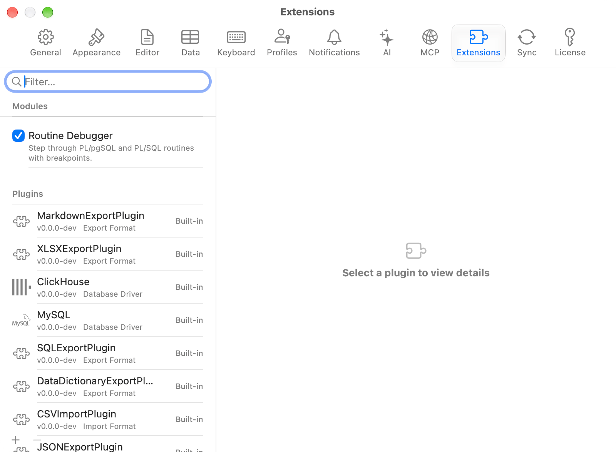Screen dimensions: 616x452
Task: Click the MarkdownExportPlugin puzzle icon
Action: pyautogui.click(x=21, y=221)
